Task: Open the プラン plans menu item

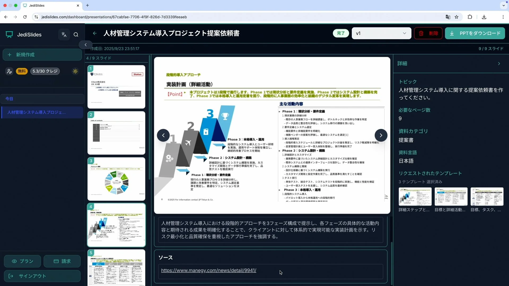Action: (x=23, y=261)
